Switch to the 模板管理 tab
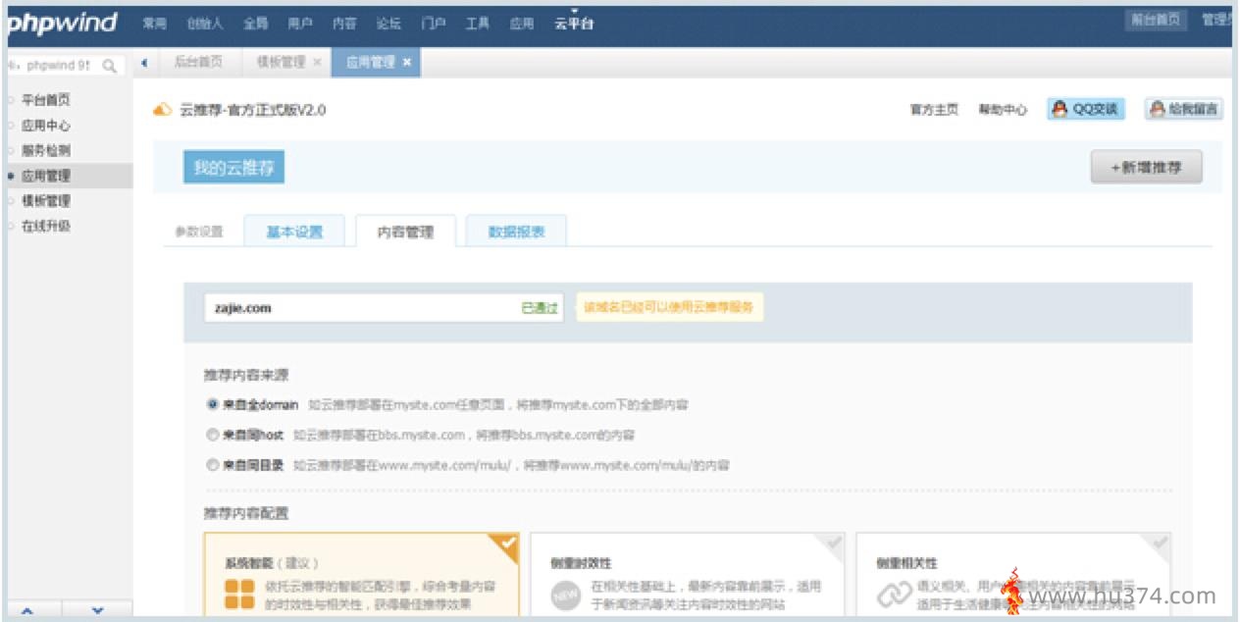Image resolution: width=1240 pixels, height=622 pixels. (x=282, y=62)
